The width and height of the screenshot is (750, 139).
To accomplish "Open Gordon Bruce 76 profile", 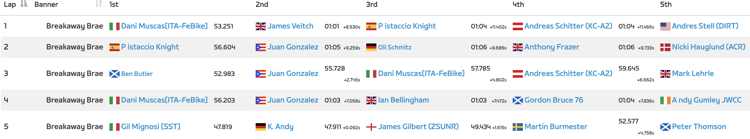I will (553, 100).
